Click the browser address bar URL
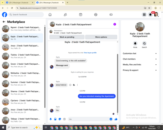 (x=38, y=8)
